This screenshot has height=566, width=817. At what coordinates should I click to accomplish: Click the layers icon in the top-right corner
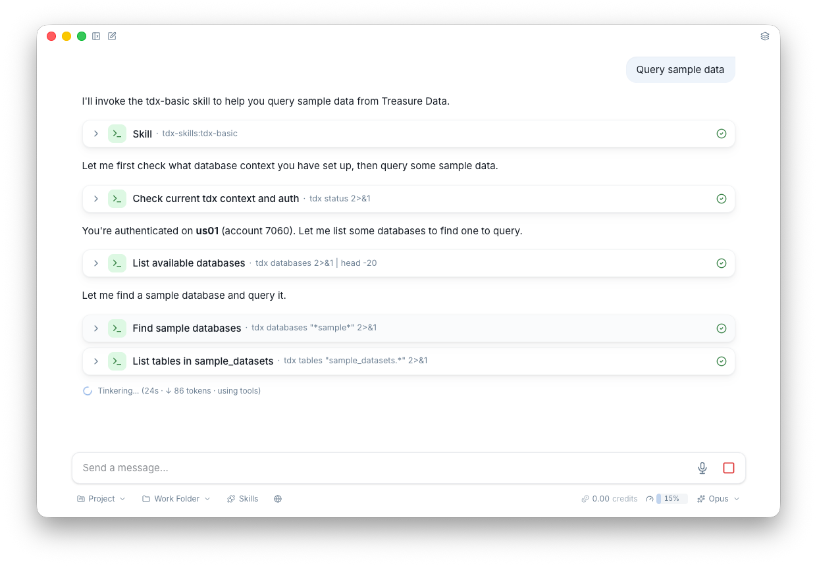pos(764,36)
